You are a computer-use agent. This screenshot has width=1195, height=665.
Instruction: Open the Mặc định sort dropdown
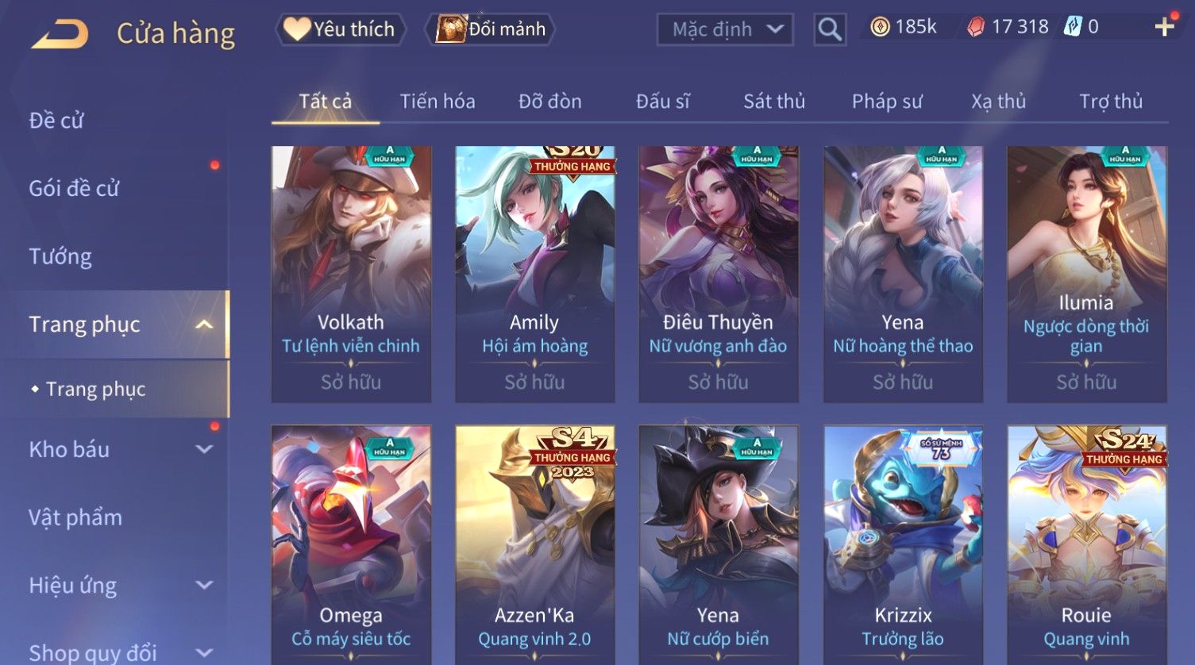[x=726, y=30]
